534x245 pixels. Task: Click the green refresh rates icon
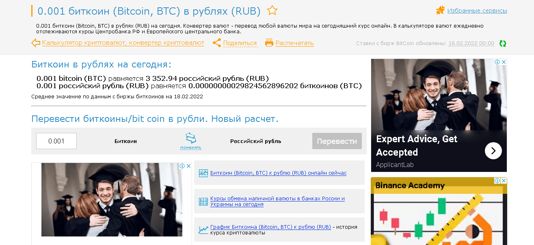coord(503,43)
